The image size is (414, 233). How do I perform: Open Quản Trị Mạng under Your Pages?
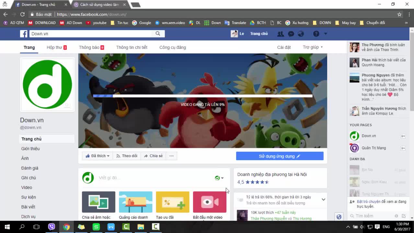click(x=374, y=148)
